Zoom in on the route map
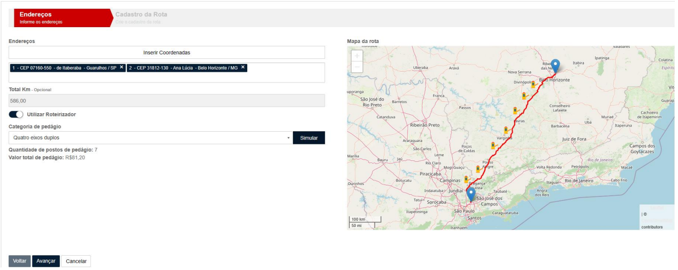 coord(357,55)
